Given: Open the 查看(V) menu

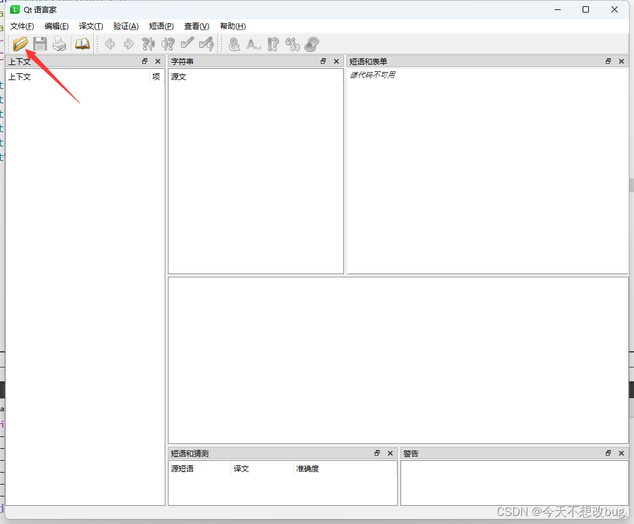Looking at the screenshot, I should point(197,26).
